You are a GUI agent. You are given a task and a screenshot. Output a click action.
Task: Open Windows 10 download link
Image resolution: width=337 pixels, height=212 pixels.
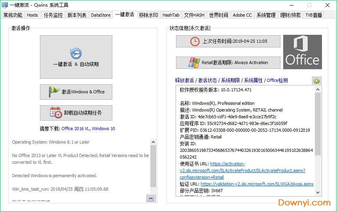point(103,129)
